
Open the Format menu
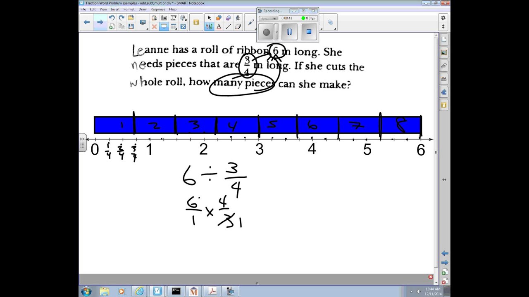129,9
